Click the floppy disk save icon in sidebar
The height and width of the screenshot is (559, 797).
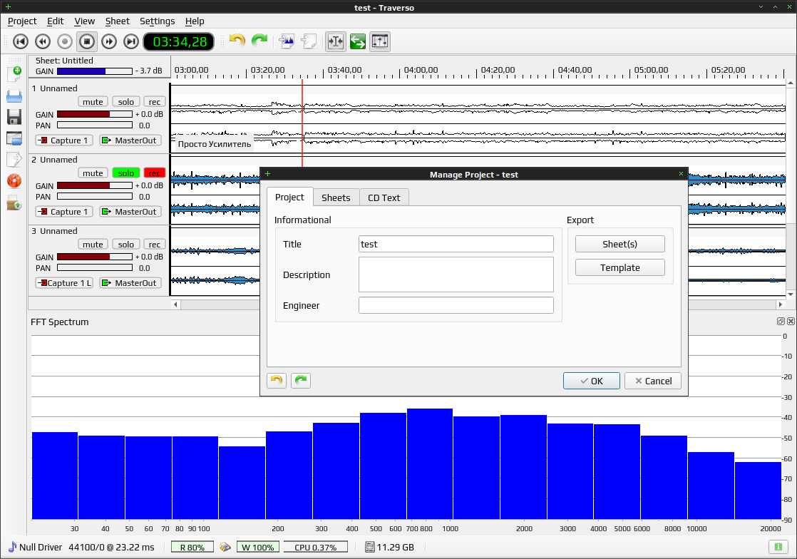(14, 117)
